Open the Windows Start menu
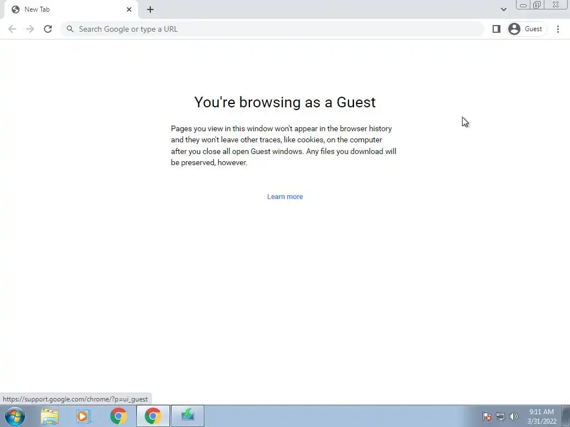Image resolution: width=570 pixels, height=427 pixels. (15, 416)
